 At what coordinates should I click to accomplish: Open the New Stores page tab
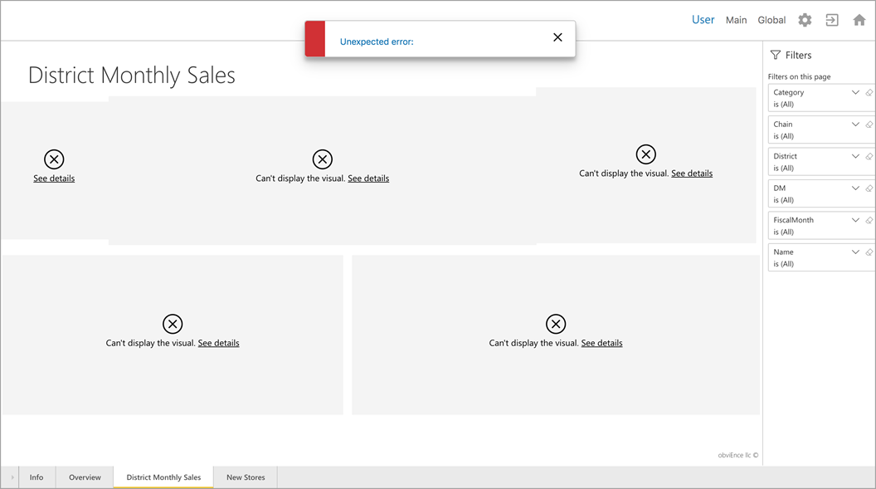coord(246,477)
